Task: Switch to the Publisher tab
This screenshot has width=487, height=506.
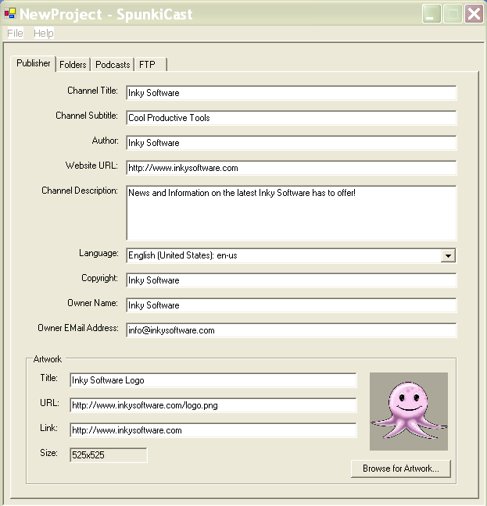Action: pyautogui.click(x=34, y=63)
